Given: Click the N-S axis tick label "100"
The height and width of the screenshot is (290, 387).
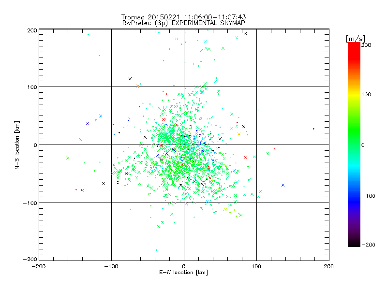Looking at the screenshot, I should pos(32,87).
